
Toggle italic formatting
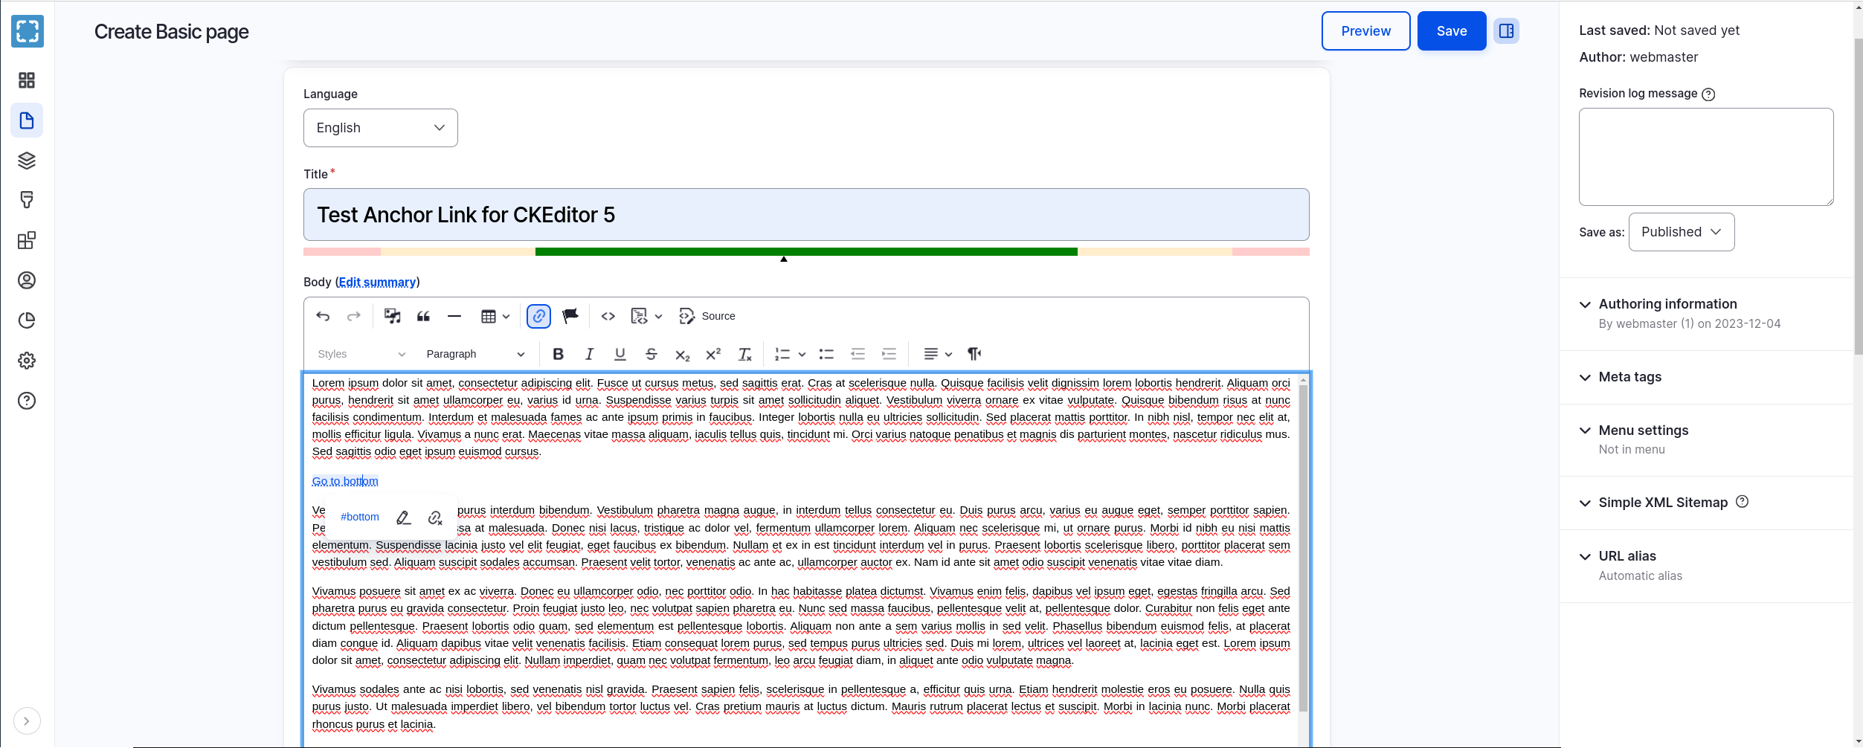[x=590, y=354]
